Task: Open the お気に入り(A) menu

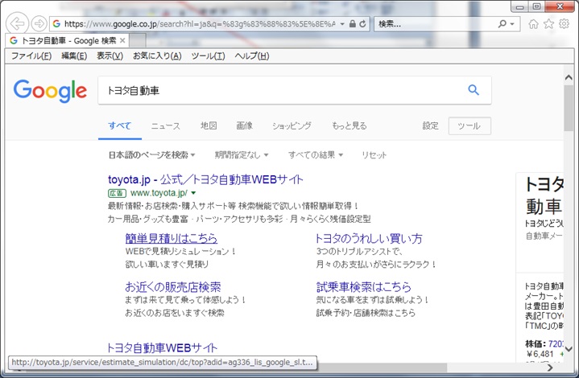Action: (x=157, y=56)
